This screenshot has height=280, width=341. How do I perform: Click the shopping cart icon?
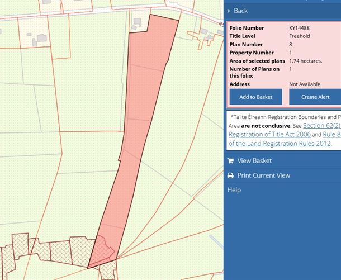(230, 161)
